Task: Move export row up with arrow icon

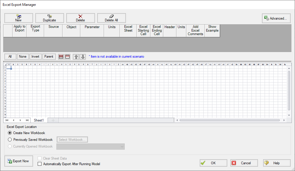Action: tap(76, 57)
